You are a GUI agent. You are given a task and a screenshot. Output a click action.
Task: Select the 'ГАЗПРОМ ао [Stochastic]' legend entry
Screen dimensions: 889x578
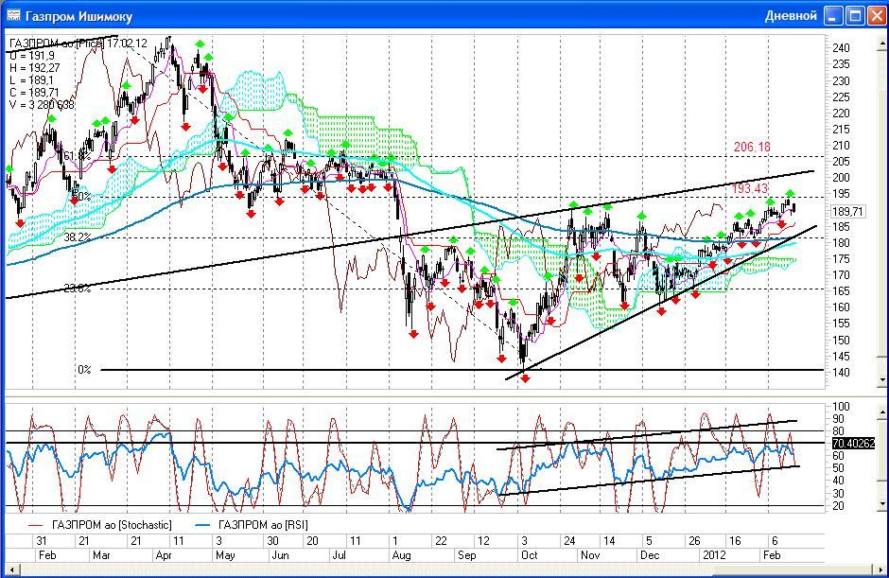click(x=100, y=525)
